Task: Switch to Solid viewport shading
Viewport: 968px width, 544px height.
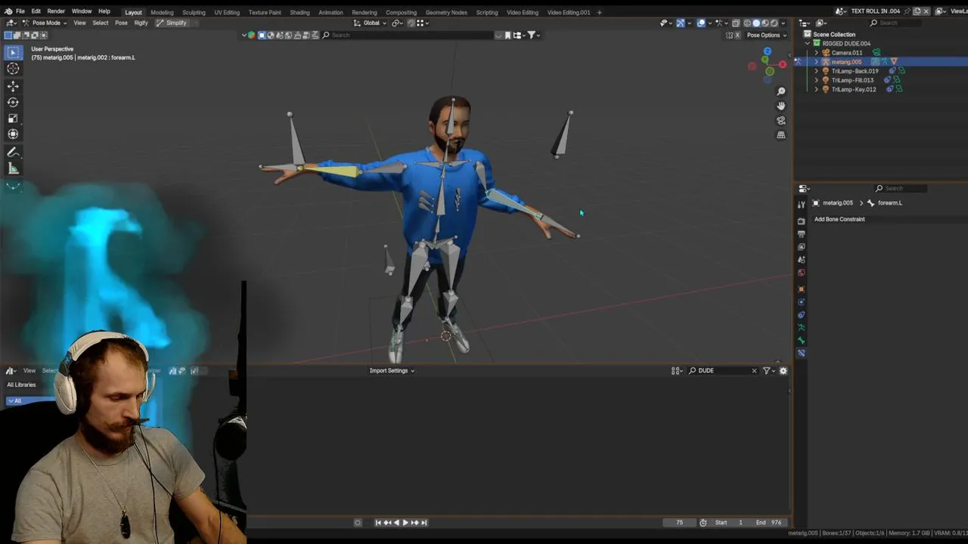Action: coord(756,23)
